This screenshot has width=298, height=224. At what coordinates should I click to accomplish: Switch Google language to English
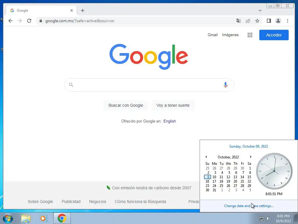170,121
